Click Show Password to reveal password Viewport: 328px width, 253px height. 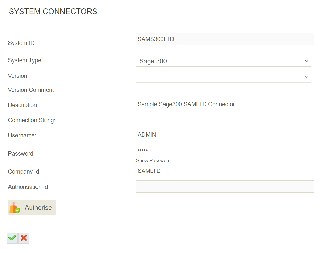coord(153,160)
